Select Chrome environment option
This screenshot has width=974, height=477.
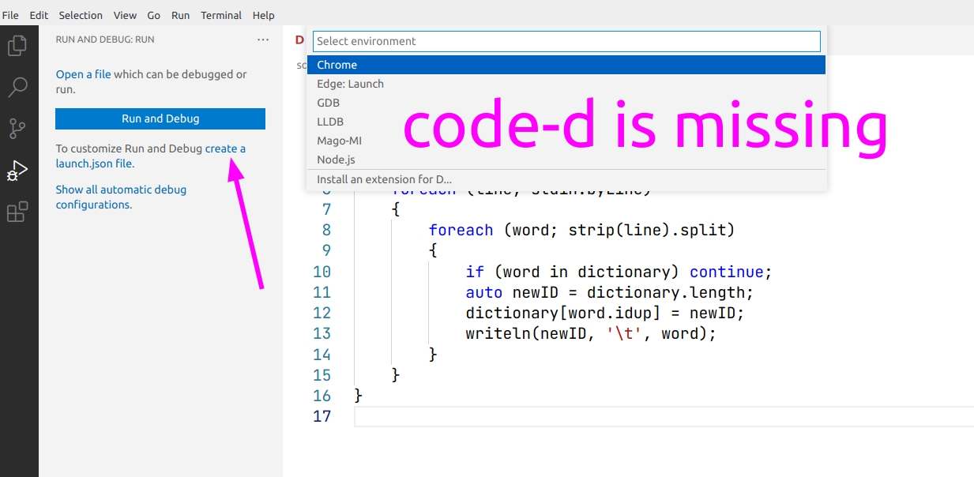(x=566, y=65)
